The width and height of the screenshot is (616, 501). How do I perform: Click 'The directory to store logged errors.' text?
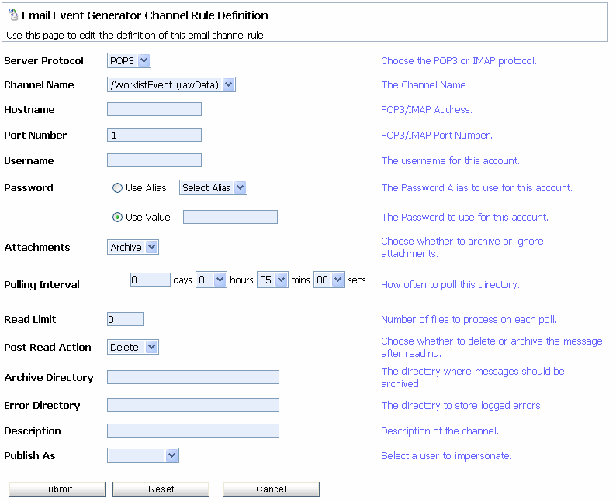[462, 405]
